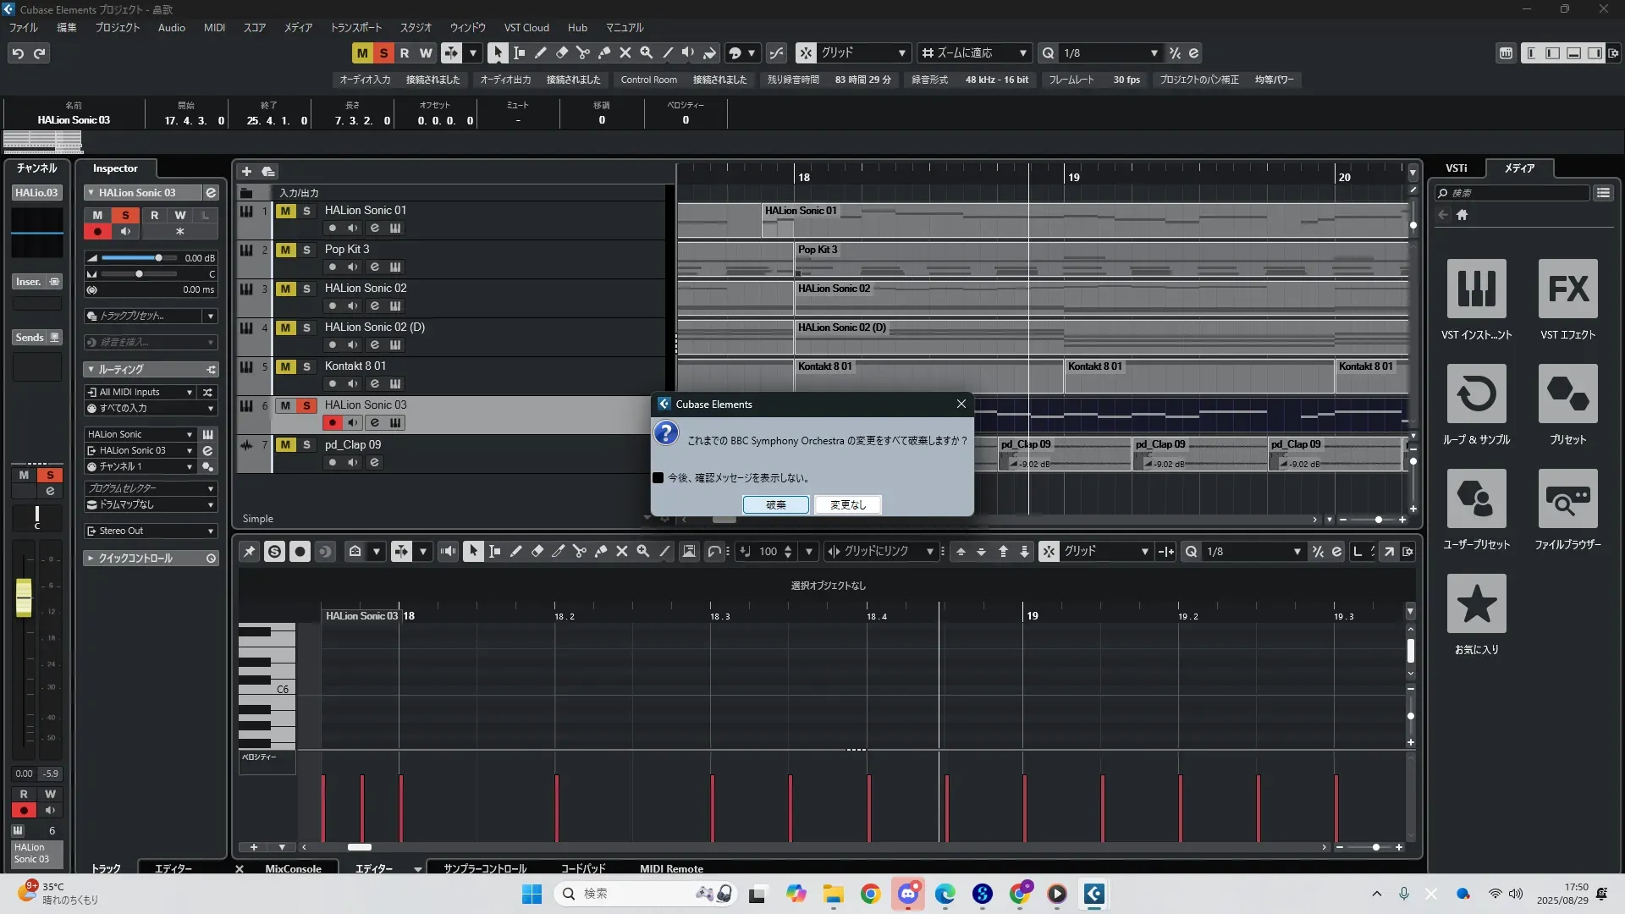1625x914 pixels.
Task: Select the Glue tool in top toolbar
Action: coord(604,52)
